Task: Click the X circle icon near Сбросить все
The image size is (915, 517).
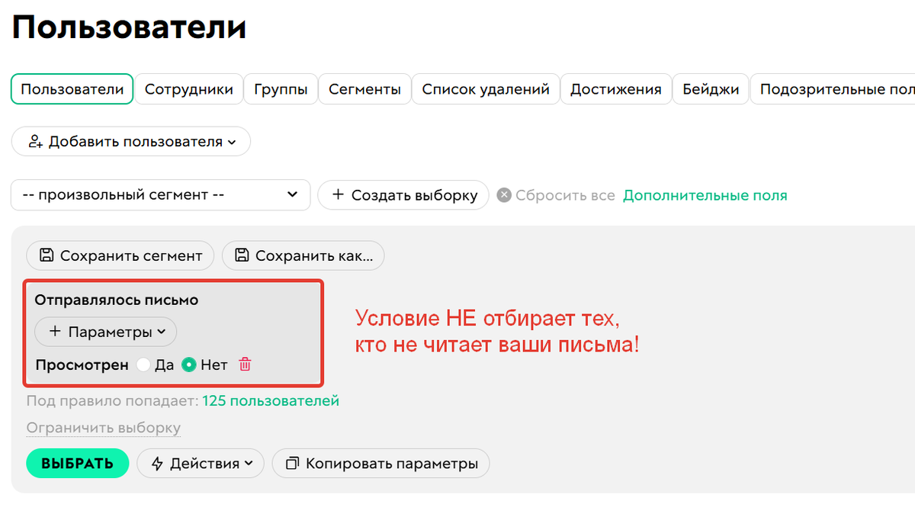Action: click(x=504, y=195)
